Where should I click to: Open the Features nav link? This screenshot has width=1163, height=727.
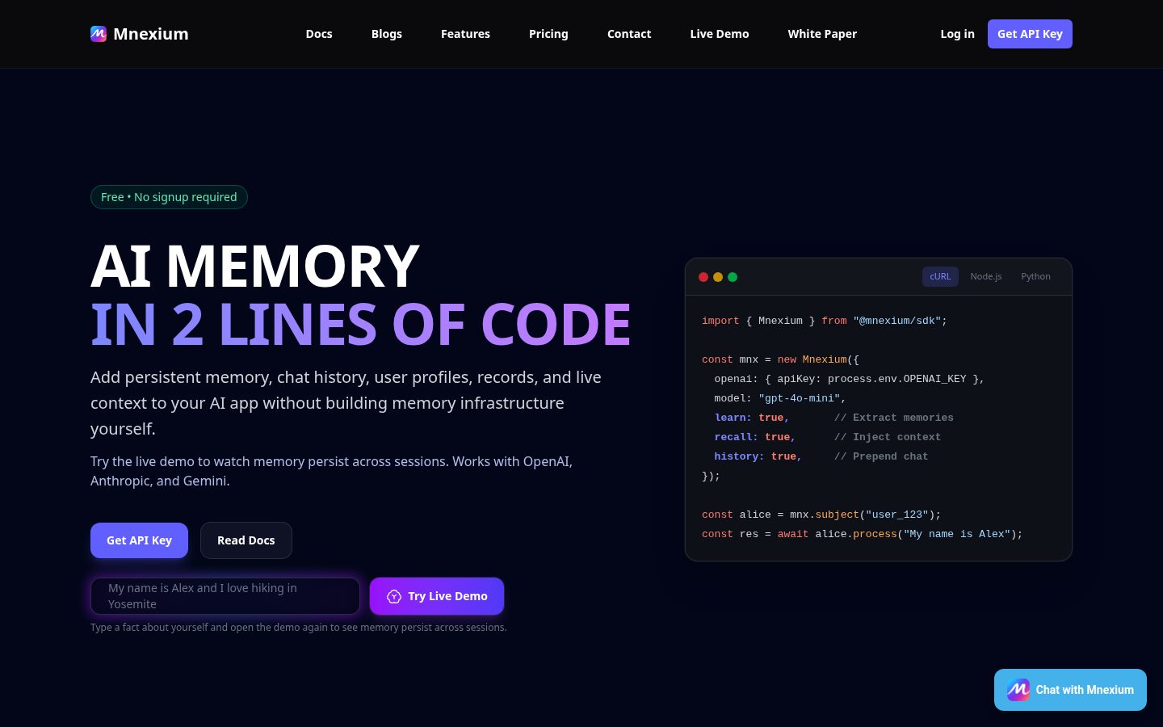465,34
